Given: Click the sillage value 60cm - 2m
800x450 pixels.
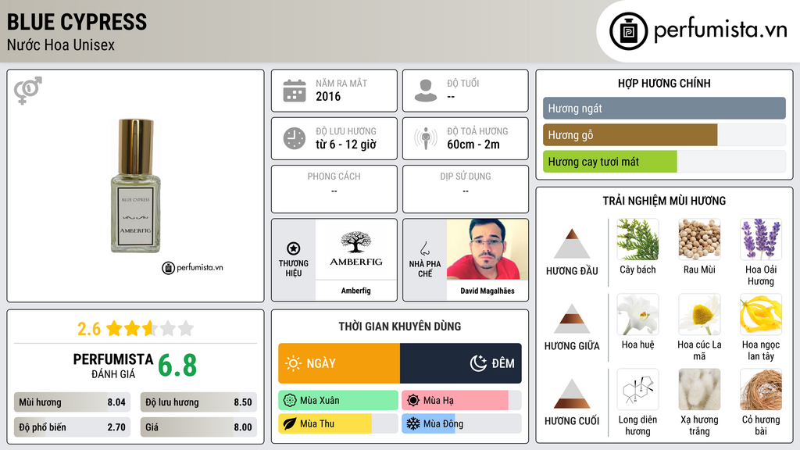Looking at the screenshot, I should pyautogui.click(x=473, y=145).
